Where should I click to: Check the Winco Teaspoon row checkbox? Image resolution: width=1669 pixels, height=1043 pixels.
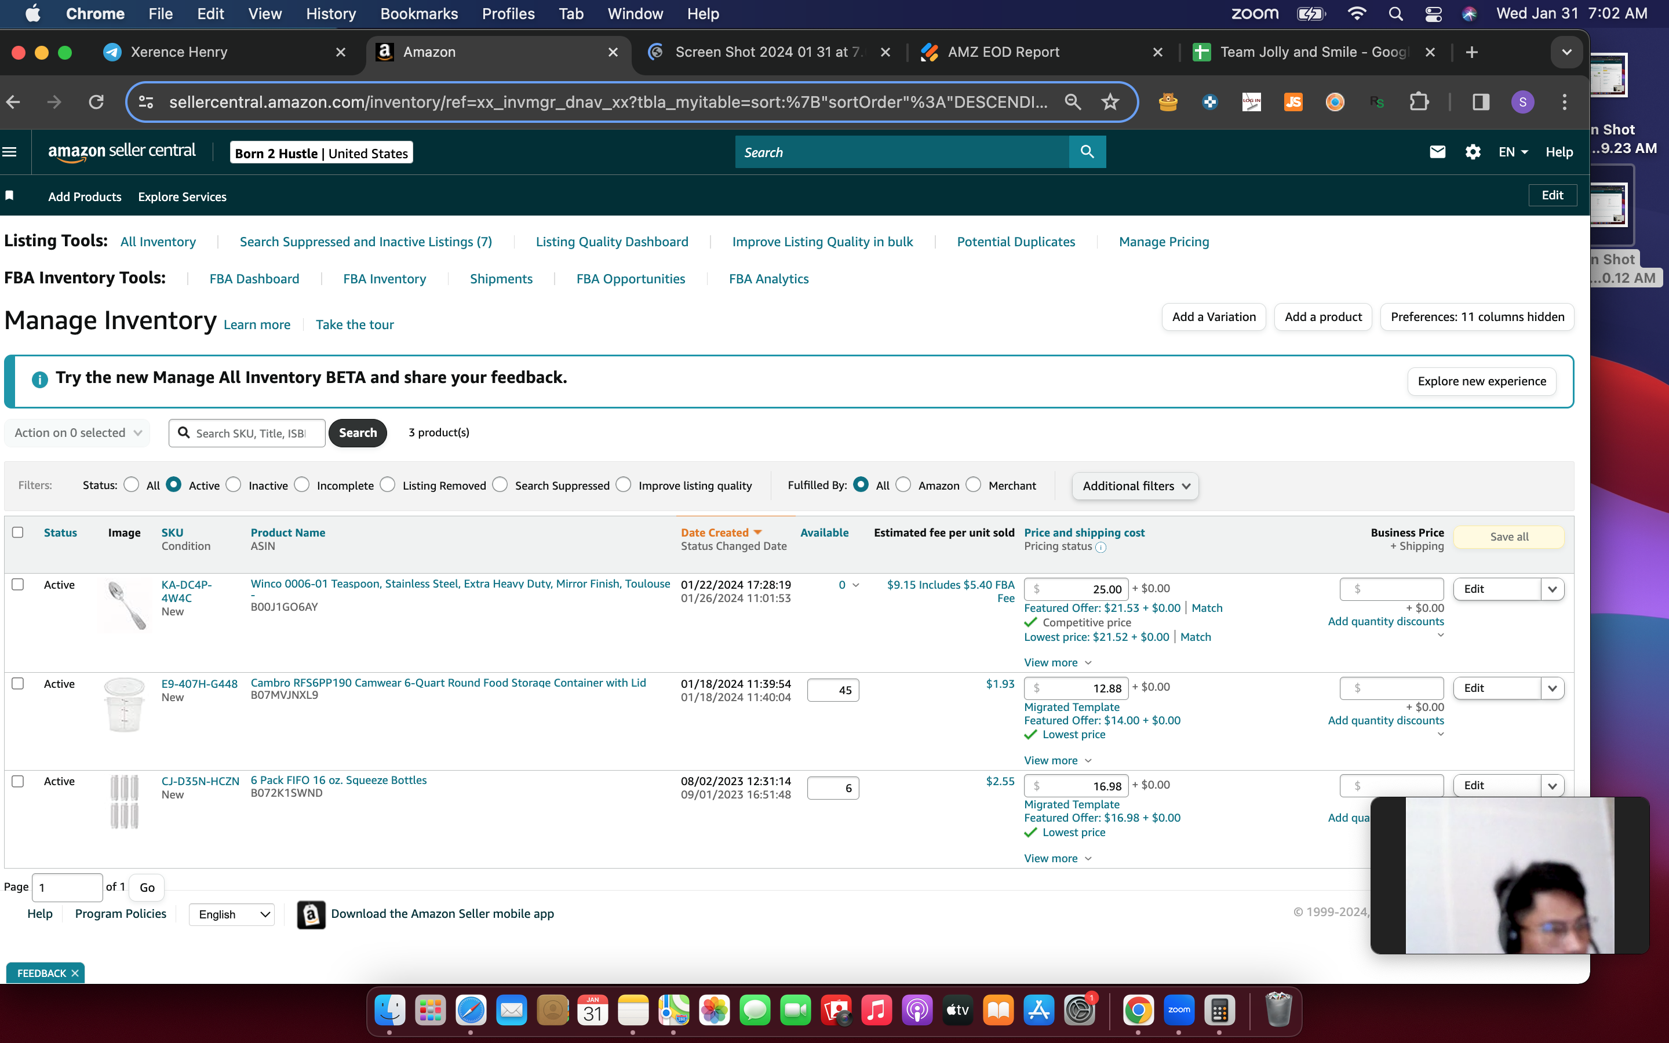click(18, 584)
